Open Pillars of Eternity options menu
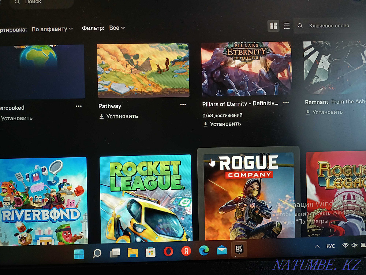The height and width of the screenshot is (275, 366). tap(286, 103)
